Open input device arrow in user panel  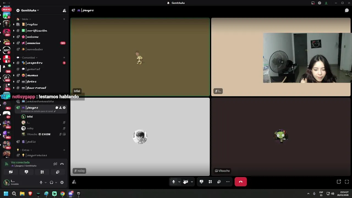point(45,182)
